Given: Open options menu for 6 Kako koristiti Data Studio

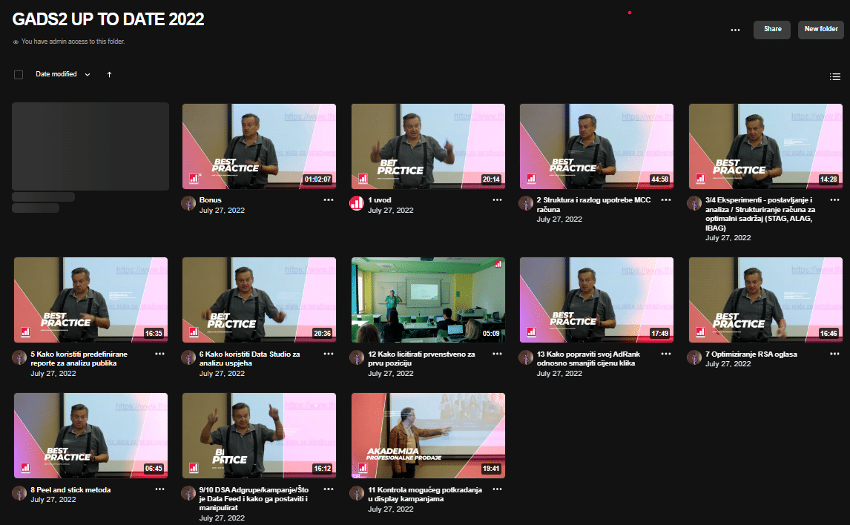Looking at the screenshot, I should 329,354.
